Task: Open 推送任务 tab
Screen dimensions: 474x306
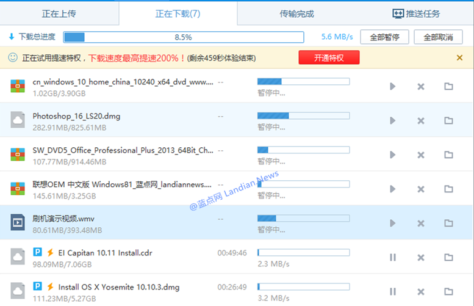Action: [416, 13]
